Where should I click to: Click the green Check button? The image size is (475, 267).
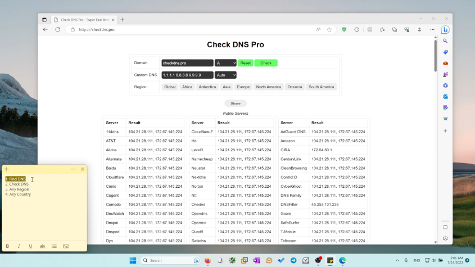pos(266,63)
